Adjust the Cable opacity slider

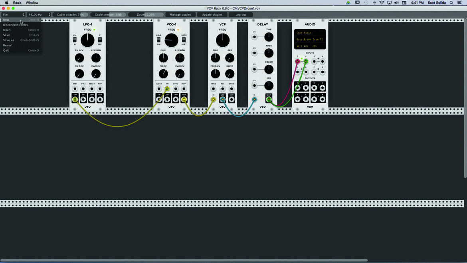(71, 15)
